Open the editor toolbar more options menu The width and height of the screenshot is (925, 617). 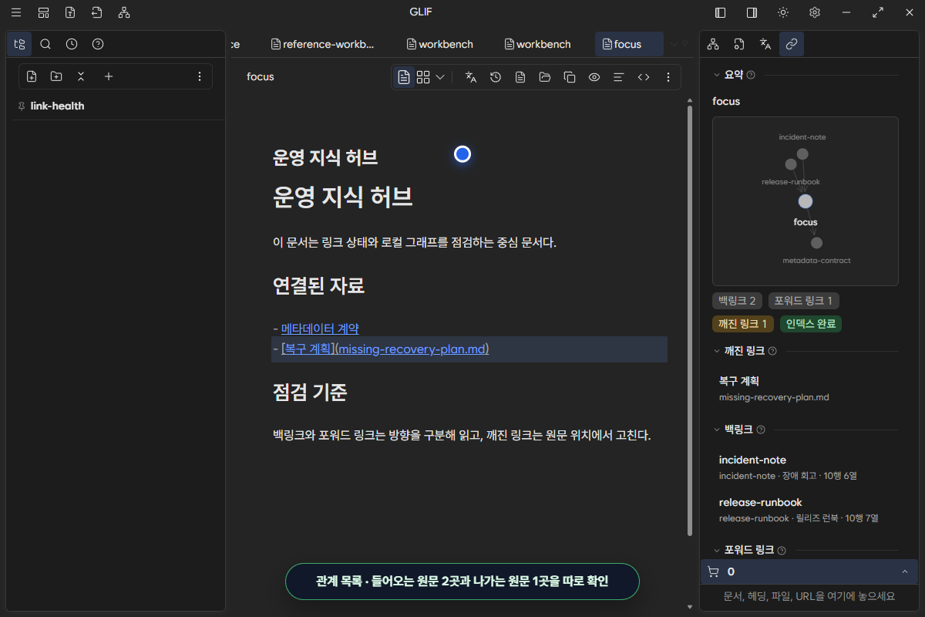[x=668, y=77]
